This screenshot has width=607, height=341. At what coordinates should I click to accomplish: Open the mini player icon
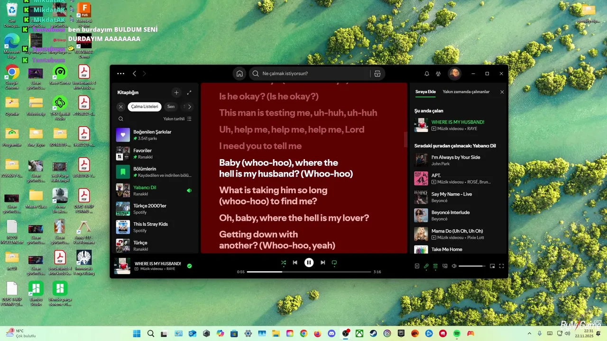click(x=492, y=266)
